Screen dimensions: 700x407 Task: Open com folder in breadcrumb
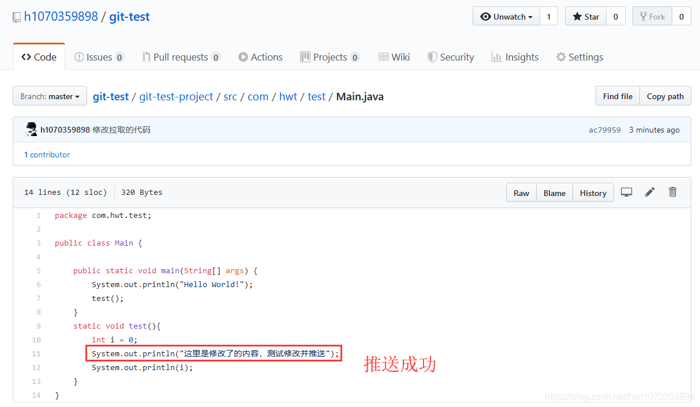(258, 96)
